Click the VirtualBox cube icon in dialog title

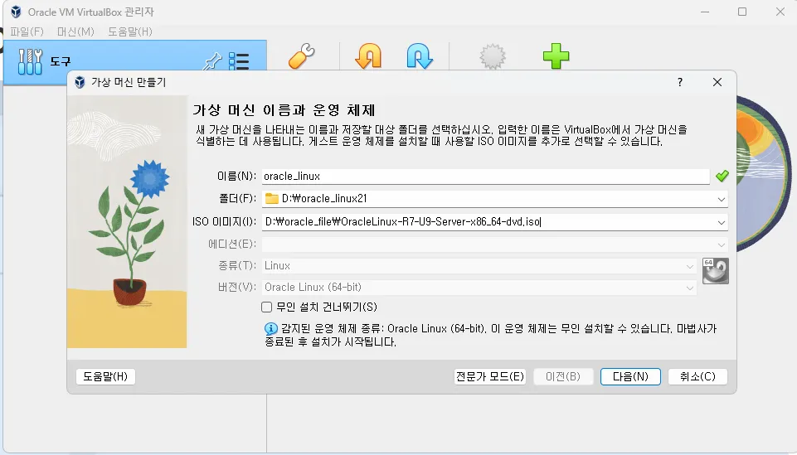80,82
